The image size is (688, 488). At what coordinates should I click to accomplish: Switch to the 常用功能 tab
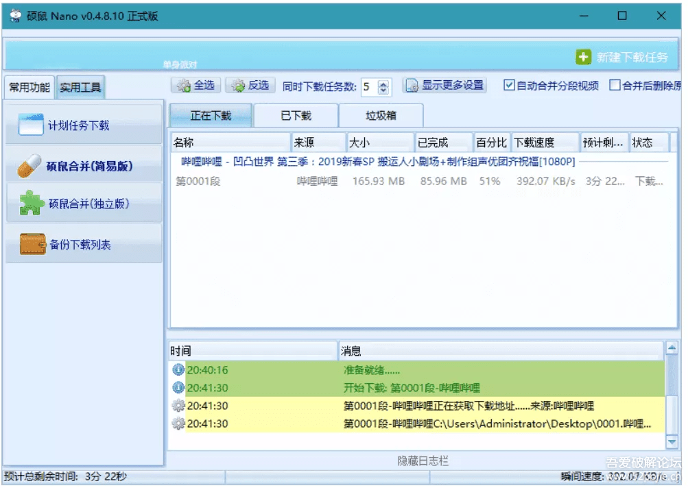29,87
